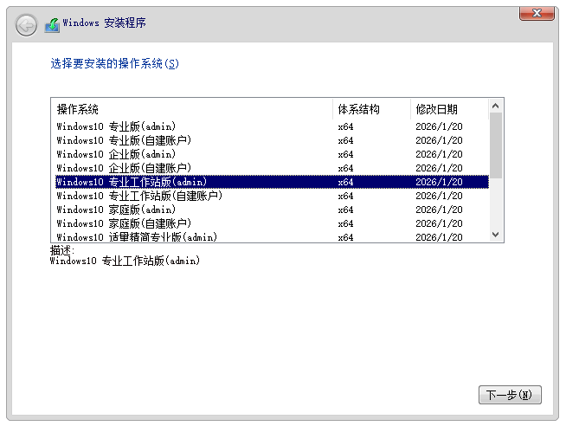Click the vertical scrollbar thumb
This screenshot has height=426, width=566.
[496, 144]
